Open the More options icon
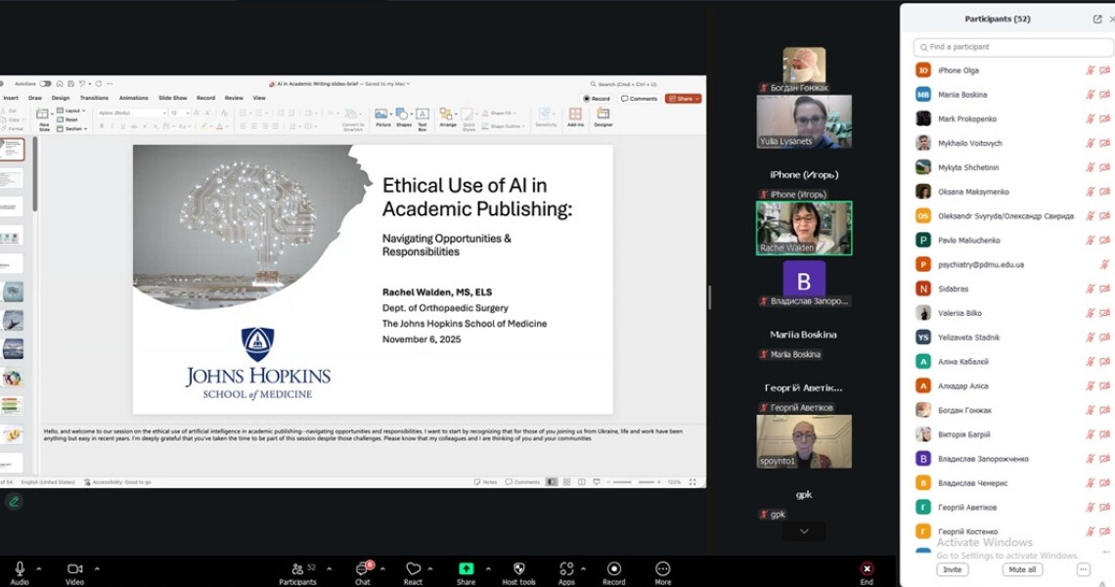1115x587 pixels. click(663, 568)
